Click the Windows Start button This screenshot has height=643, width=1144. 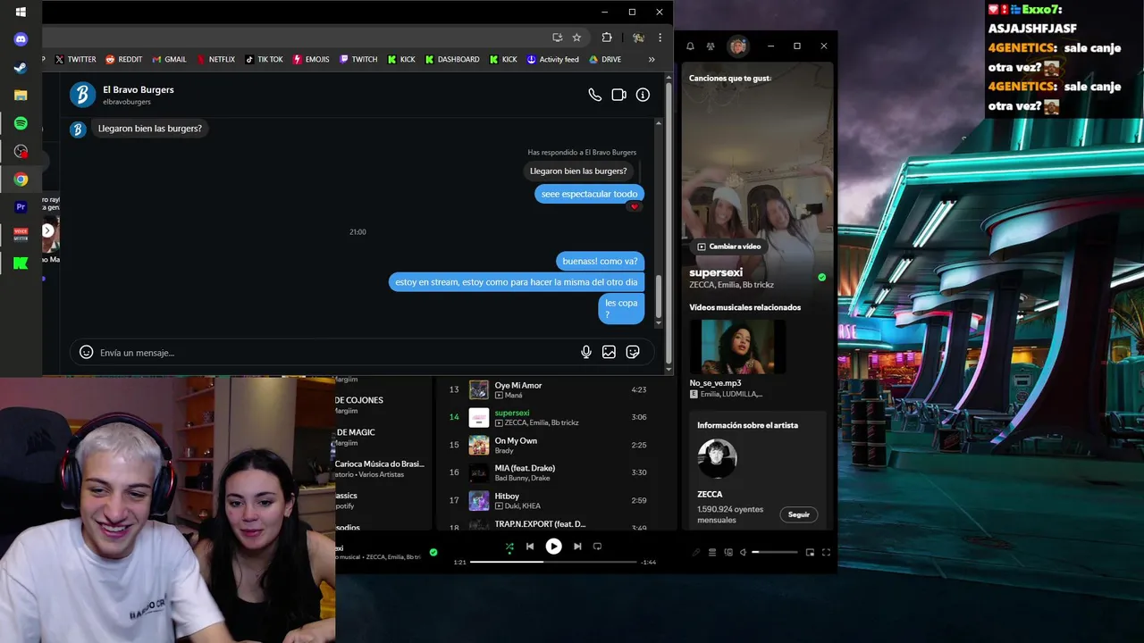point(21,12)
